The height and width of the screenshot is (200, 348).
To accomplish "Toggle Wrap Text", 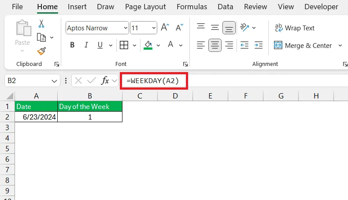I will [x=295, y=28].
